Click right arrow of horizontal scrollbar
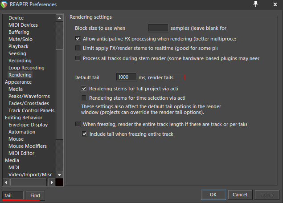This screenshot has width=283, height=203. (52, 182)
